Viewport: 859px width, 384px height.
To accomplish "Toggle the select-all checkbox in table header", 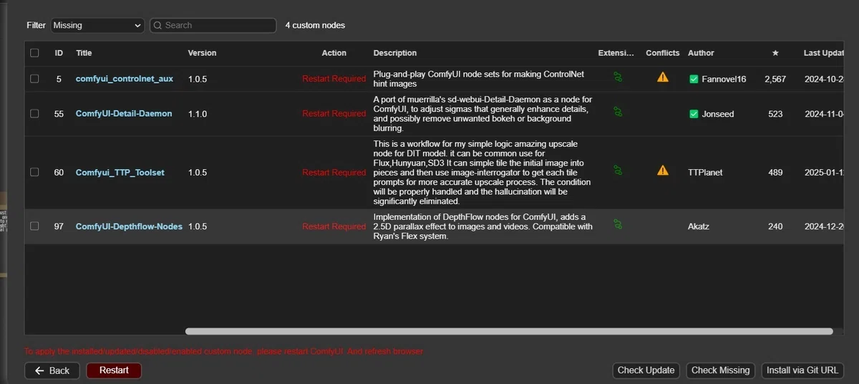I will click(x=34, y=53).
